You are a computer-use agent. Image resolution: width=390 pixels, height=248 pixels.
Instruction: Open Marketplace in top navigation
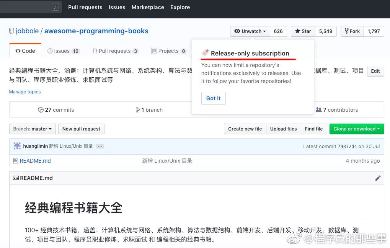(x=148, y=7)
